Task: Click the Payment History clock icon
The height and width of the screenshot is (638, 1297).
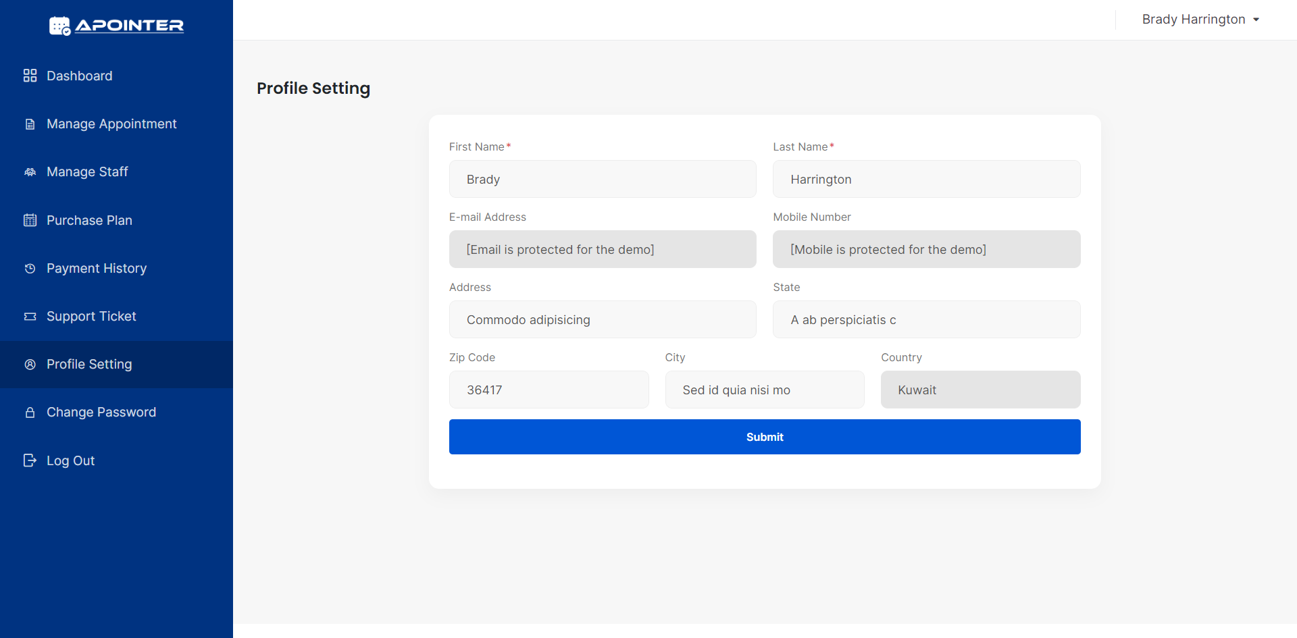Action: click(x=30, y=269)
